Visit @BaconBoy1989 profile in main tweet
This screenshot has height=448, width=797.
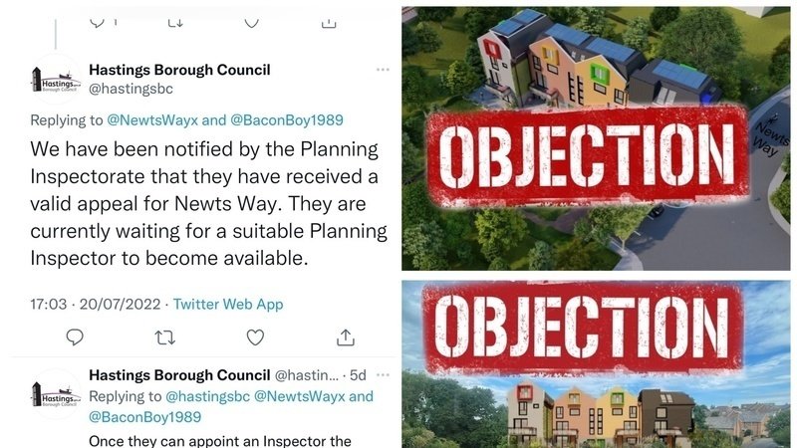click(287, 120)
